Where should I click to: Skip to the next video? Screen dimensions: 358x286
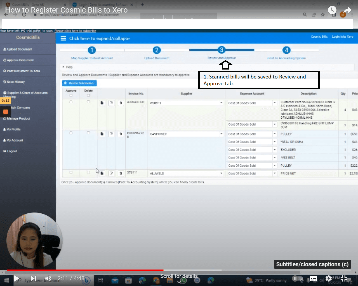pyautogui.click(x=34, y=278)
